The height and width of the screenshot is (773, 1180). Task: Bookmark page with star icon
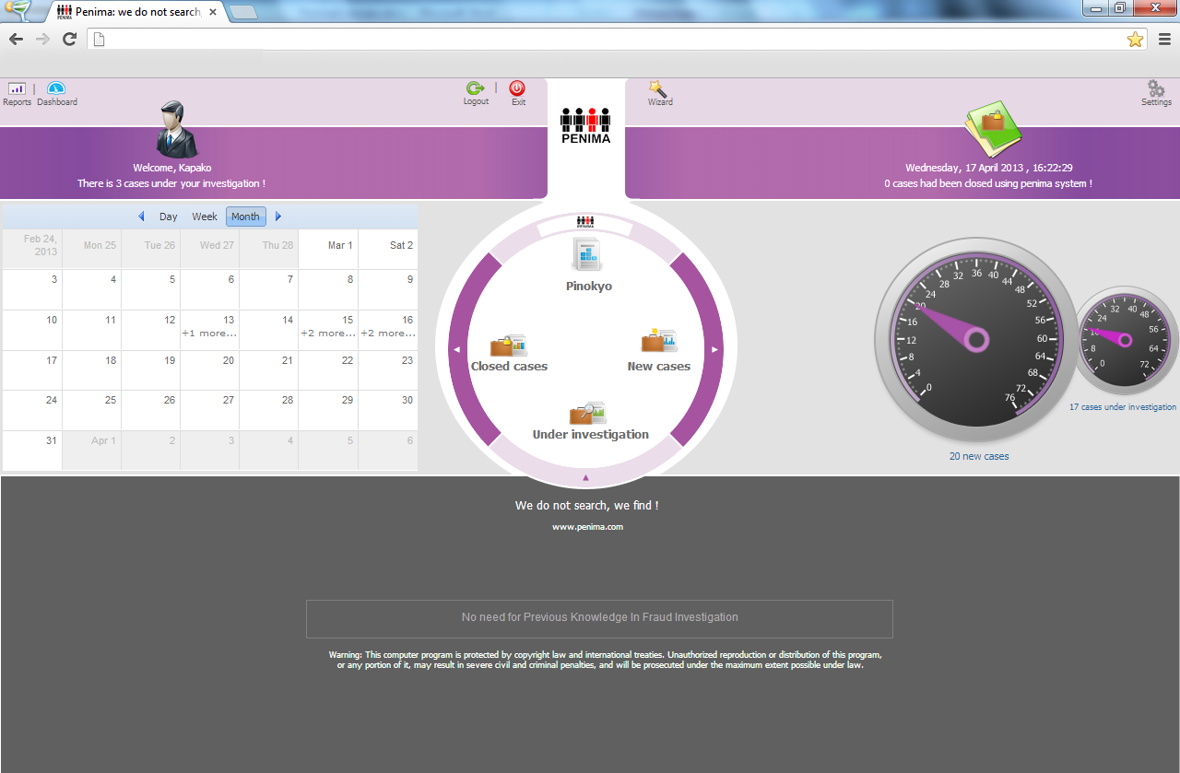pos(1135,39)
